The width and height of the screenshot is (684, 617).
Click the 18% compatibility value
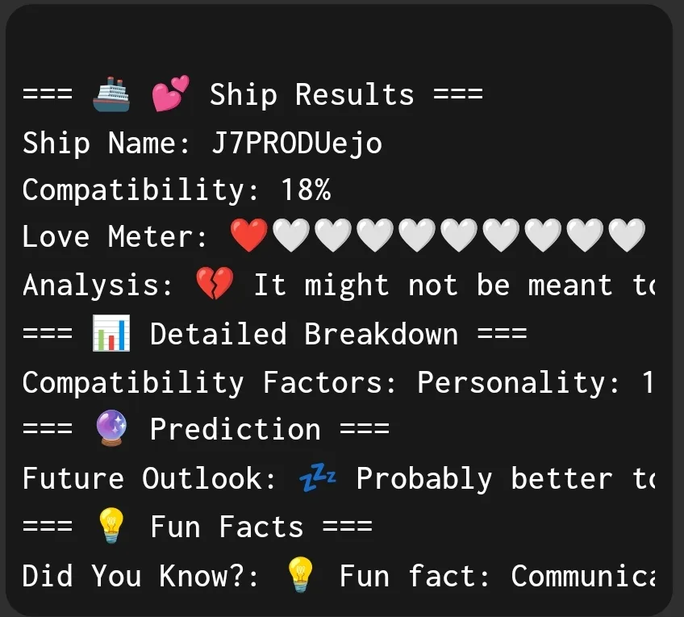(305, 190)
